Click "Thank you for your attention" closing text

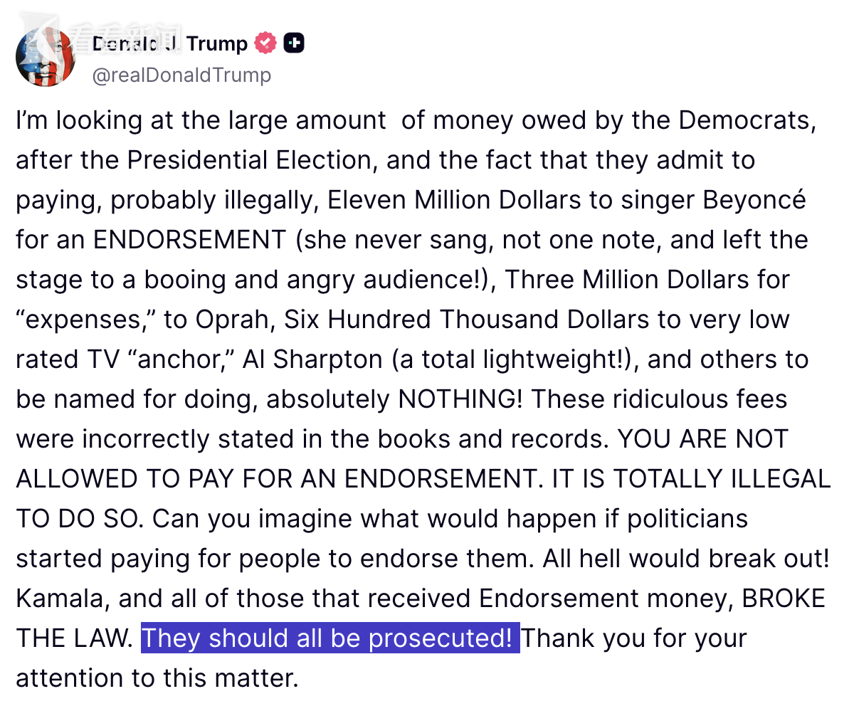[381, 658]
